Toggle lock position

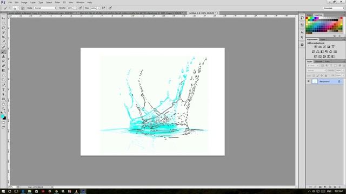(322, 75)
